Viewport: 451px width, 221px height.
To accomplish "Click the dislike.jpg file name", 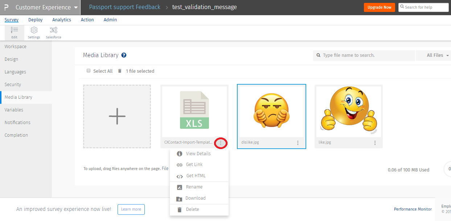I will pyautogui.click(x=250, y=143).
